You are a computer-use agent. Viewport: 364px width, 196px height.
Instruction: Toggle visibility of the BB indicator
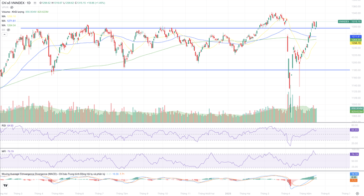coord(9,30)
